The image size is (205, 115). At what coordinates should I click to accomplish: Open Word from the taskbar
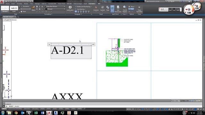point(43,113)
